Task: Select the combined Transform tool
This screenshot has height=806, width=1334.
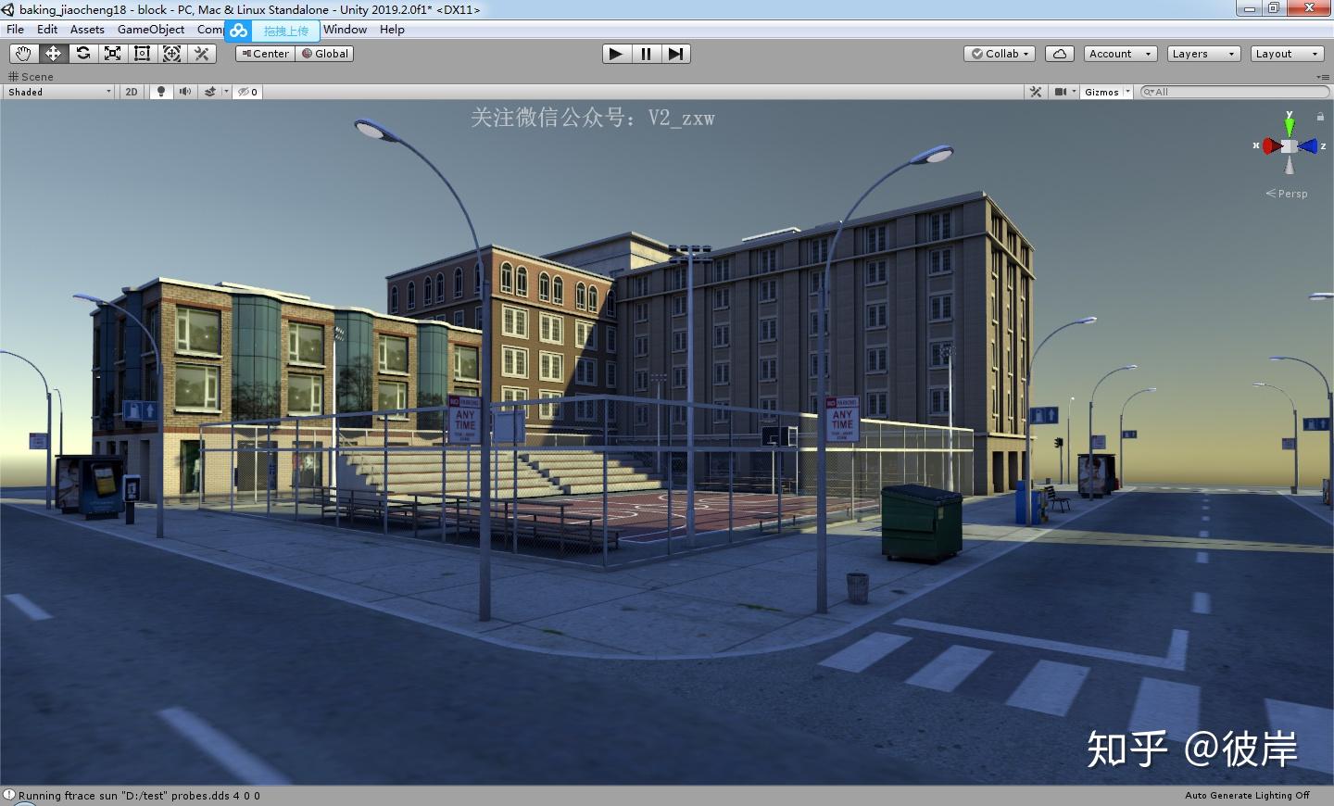Action: [x=171, y=54]
